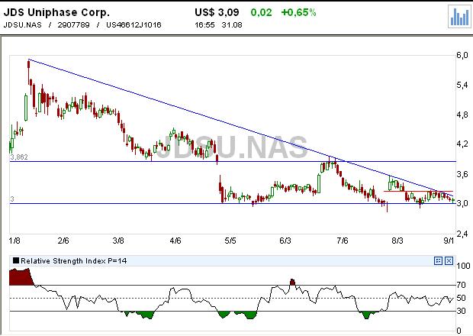Viewport: 473px width, 336px height.
Task: Click the 9/1 date axis label
Action: point(449,241)
